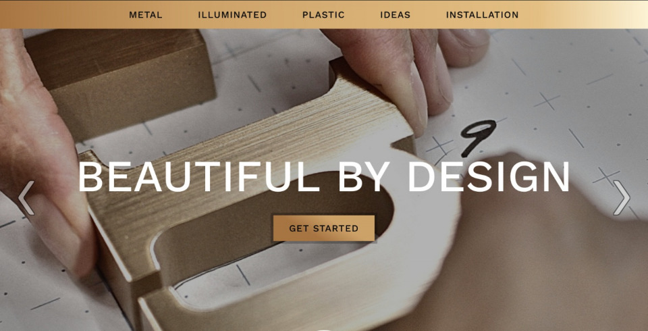Click the handwritten number 9 in photo

(477, 137)
